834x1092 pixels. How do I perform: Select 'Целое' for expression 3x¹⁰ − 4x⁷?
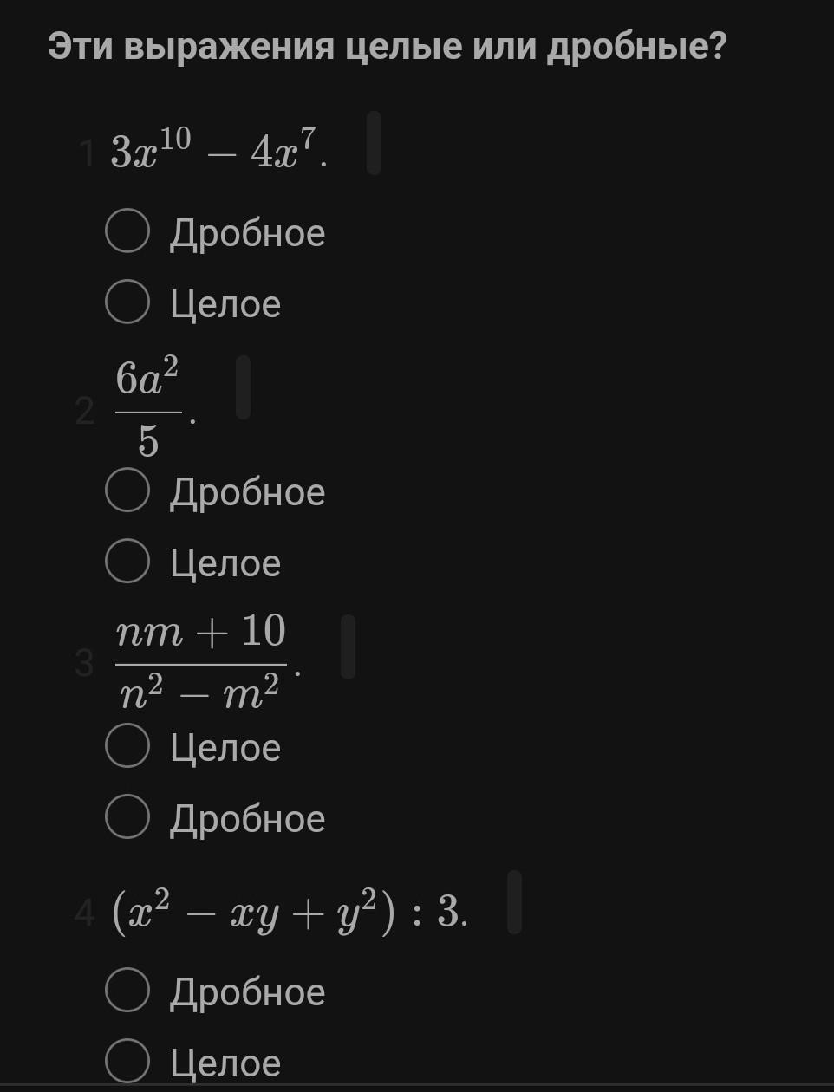pyautogui.click(x=127, y=302)
